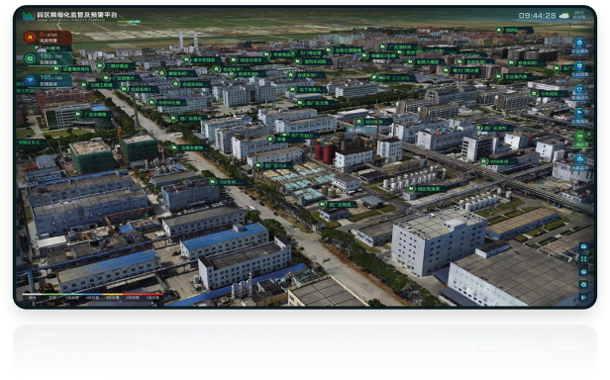The image size is (610, 380).
Task: Open the 综合感知 sidebar icon
Action: pos(579,46)
